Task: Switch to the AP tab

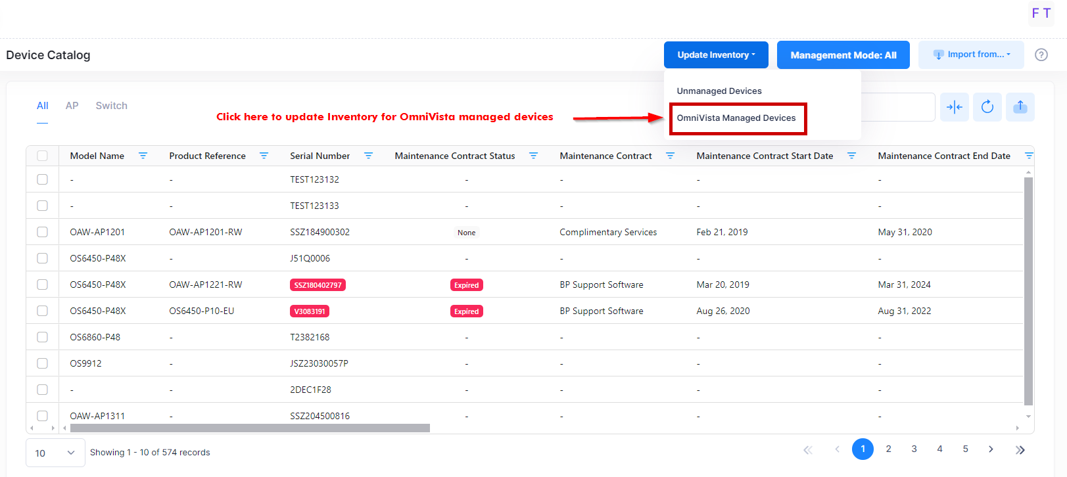Action: pos(72,106)
